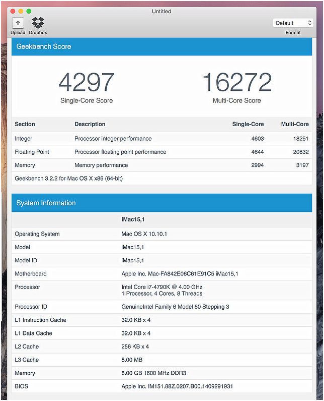Click the green zoom window button
Viewport: 324px width, 401px height.
coord(29,11)
